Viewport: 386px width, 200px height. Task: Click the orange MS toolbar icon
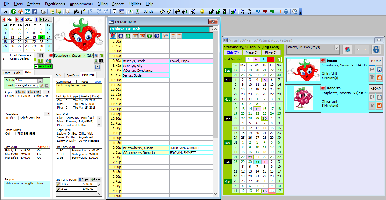pos(279,11)
